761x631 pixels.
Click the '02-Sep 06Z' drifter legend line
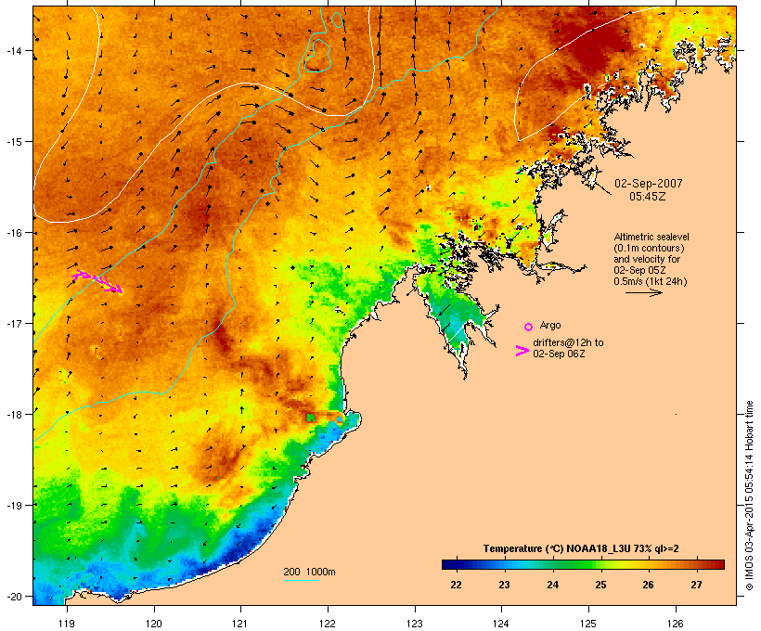(x=559, y=354)
